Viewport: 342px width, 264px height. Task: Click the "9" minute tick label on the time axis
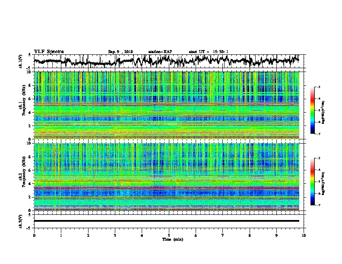276,236
